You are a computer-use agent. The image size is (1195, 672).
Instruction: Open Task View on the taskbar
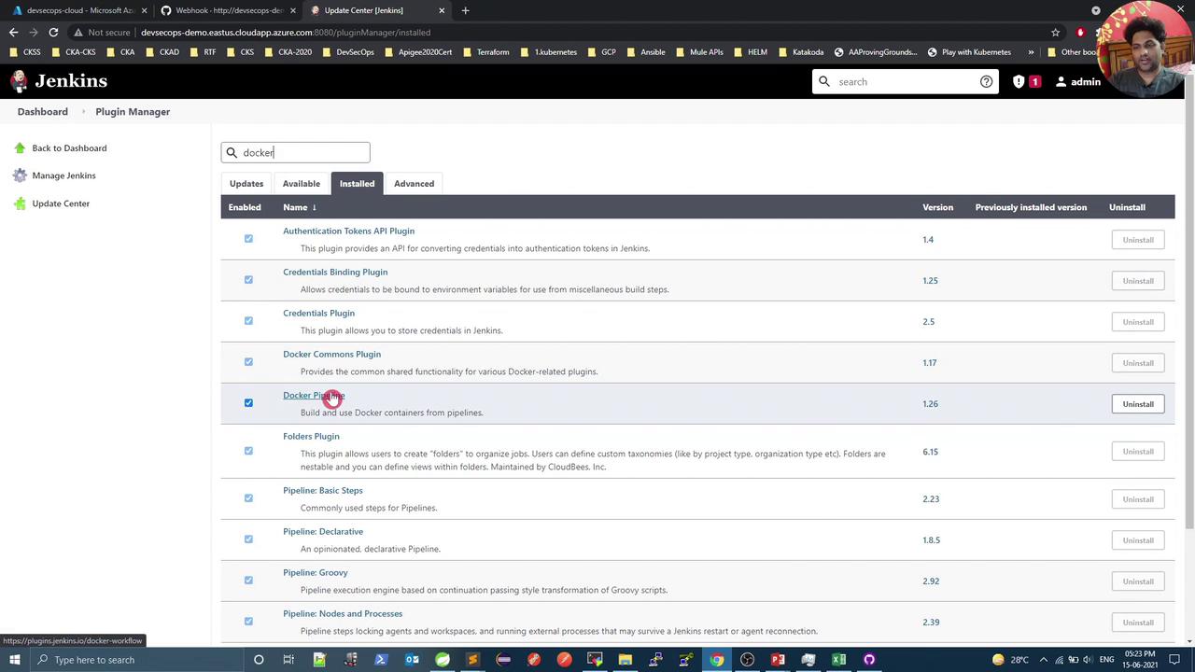click(288, 660)
